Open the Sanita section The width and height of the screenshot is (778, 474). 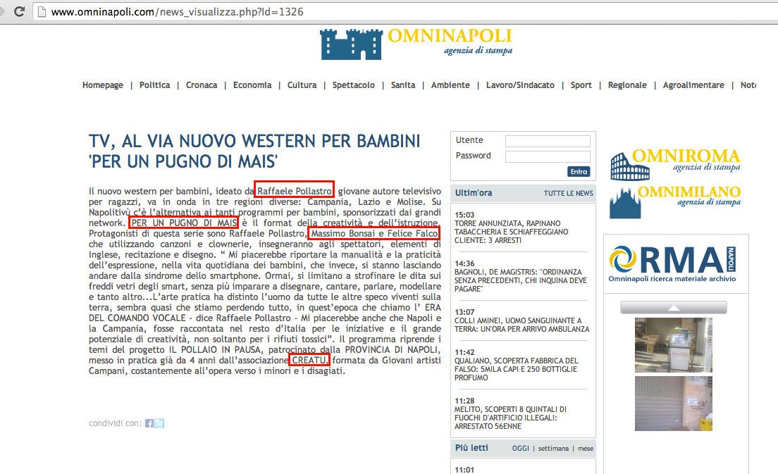[x=403, y=85]
